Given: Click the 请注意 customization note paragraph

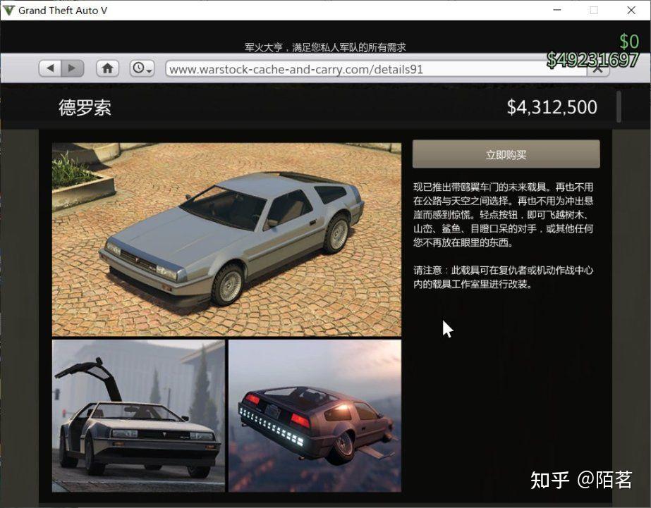Looking at the screenshot, I should pos(503,277).
